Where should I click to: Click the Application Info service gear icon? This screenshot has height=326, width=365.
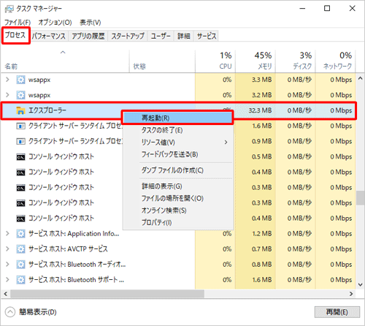click(x=20, y=234)
